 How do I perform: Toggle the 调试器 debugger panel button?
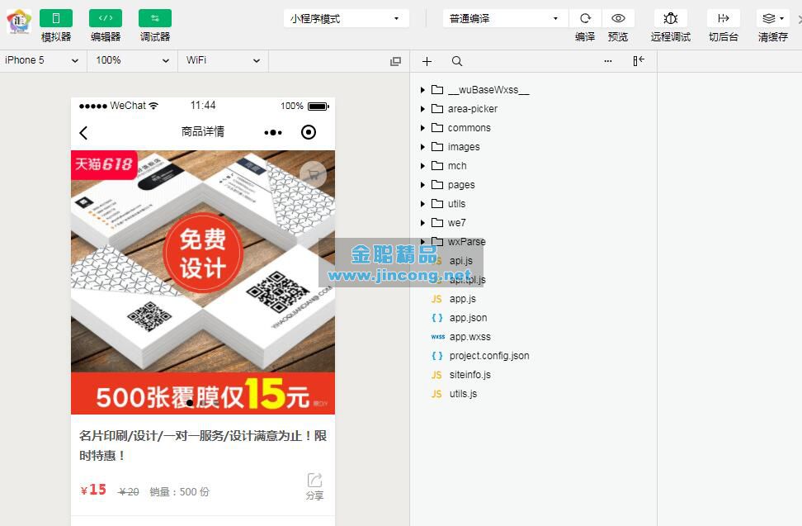(x=155, y=18)
